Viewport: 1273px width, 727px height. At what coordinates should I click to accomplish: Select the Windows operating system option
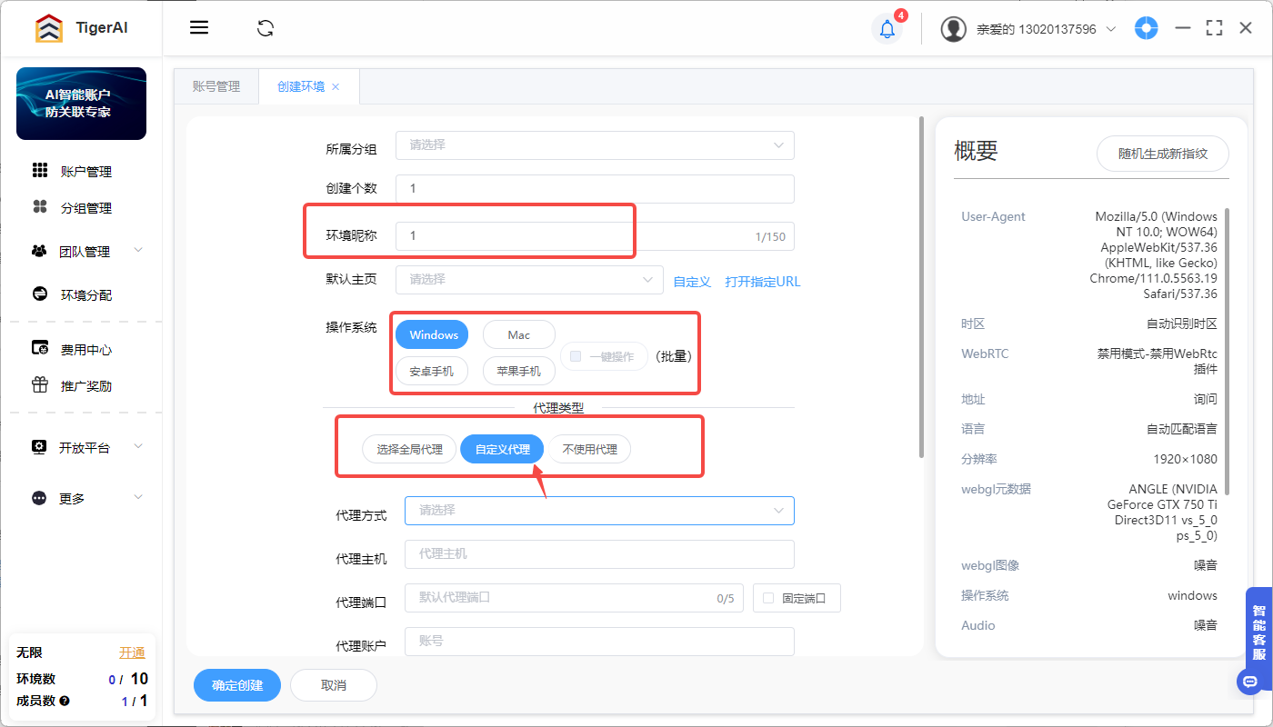click(x=433, y=334)
